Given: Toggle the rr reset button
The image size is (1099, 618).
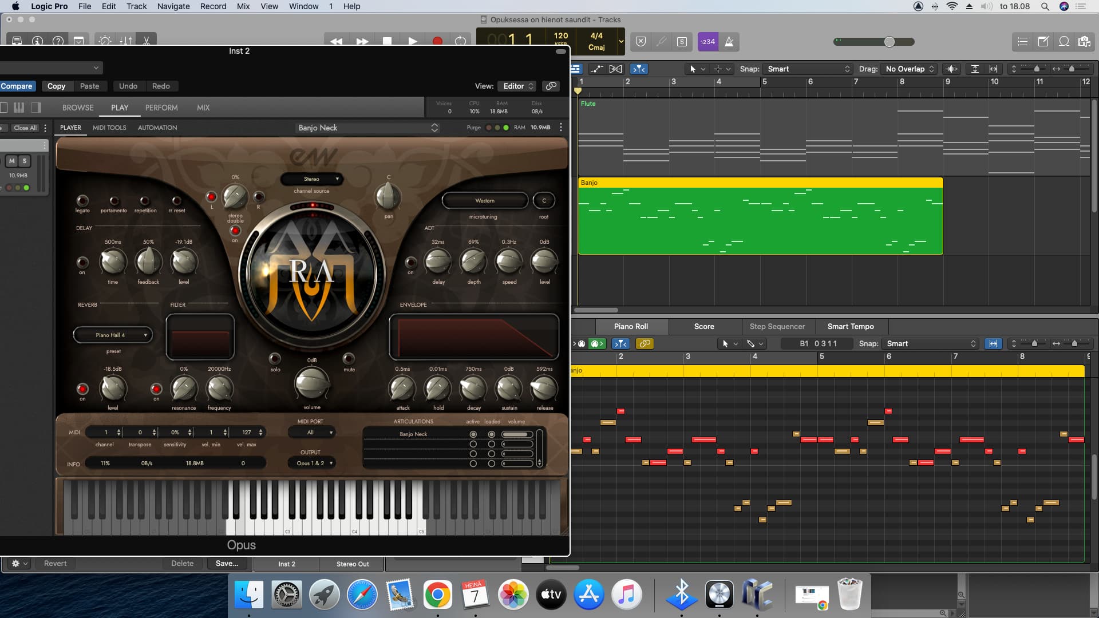Looking at the screenshot, I should point(177,200).
